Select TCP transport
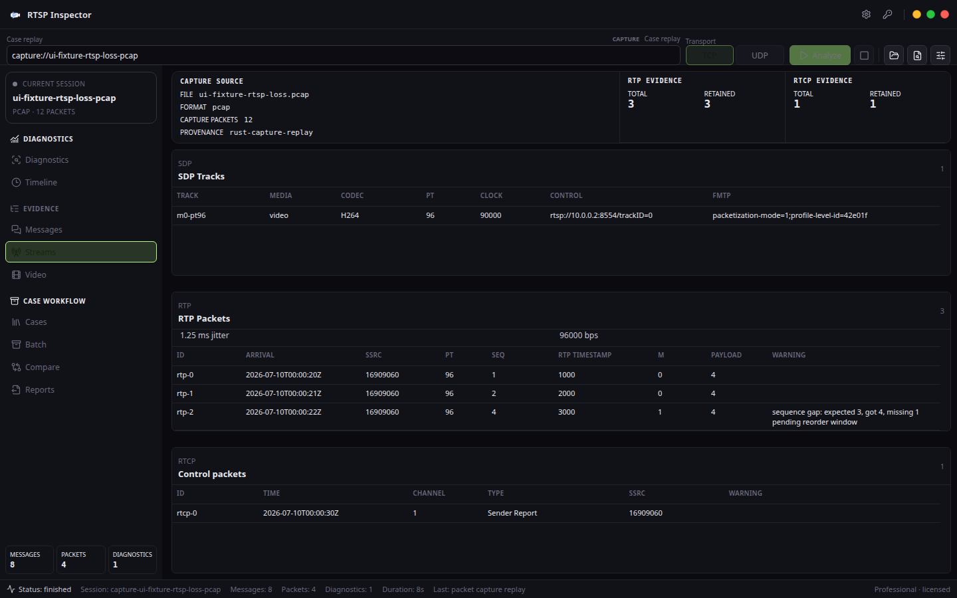This screenshot has width=957, height=598. pyautogui.click(x=710, y=55)
